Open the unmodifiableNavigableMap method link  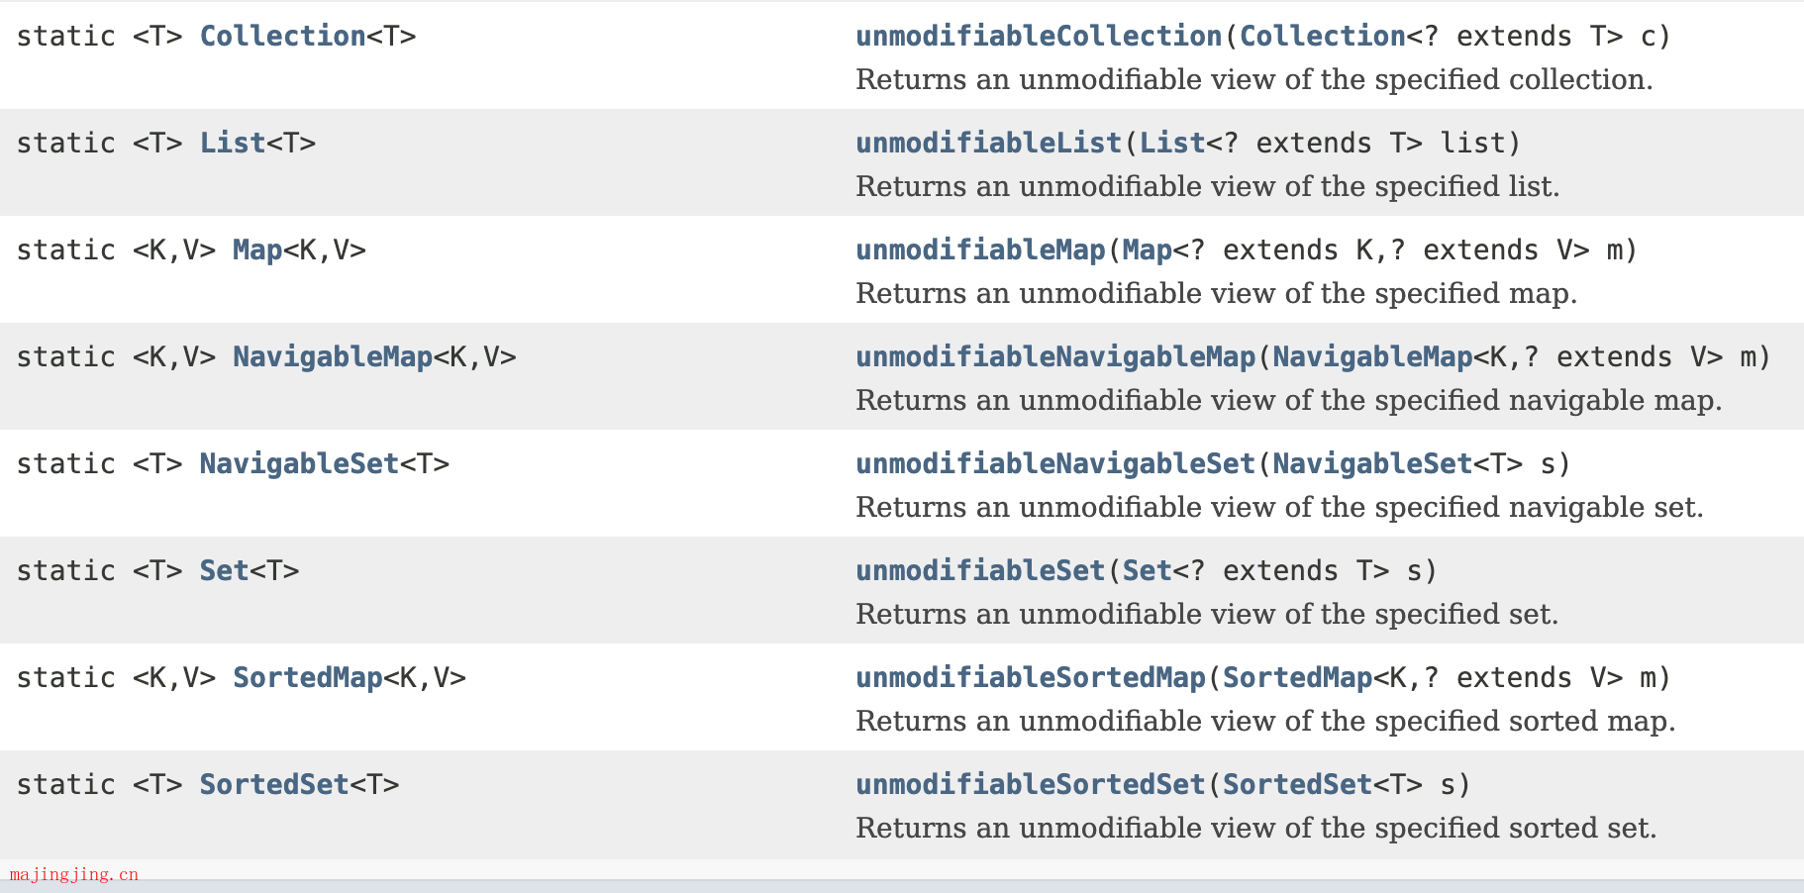click(1055, 356)
